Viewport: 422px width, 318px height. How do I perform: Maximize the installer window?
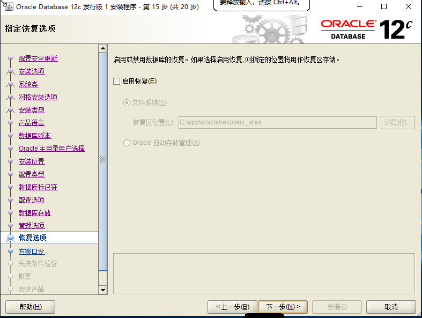pos(384,6)
